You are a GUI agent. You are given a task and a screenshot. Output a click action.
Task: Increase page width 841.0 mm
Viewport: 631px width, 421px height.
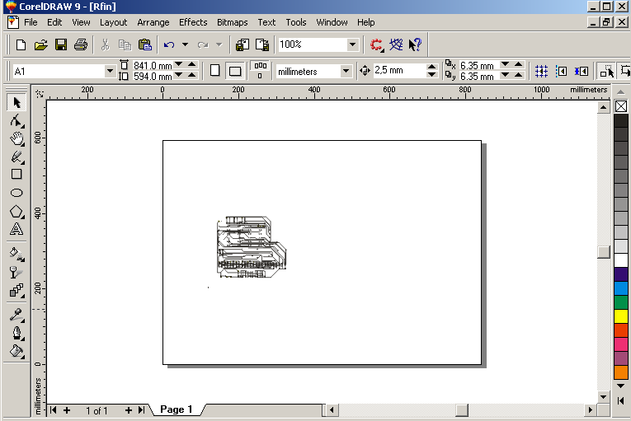click(192, 64)
